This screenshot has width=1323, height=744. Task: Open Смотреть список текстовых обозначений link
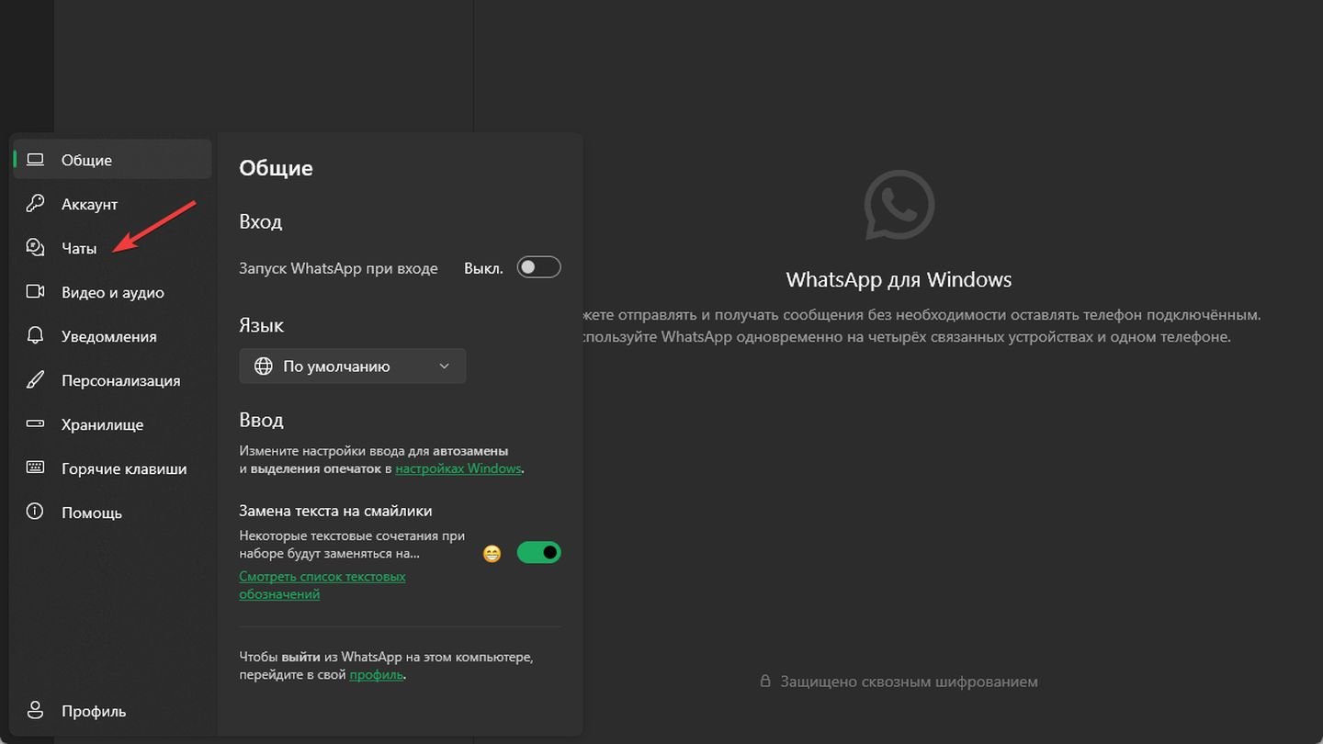tap(322, 585)
